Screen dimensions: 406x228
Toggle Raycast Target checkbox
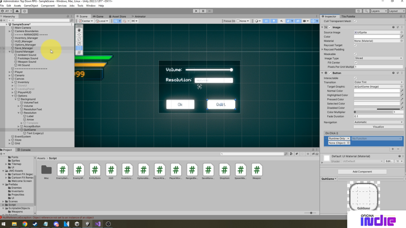click(355, 45)
